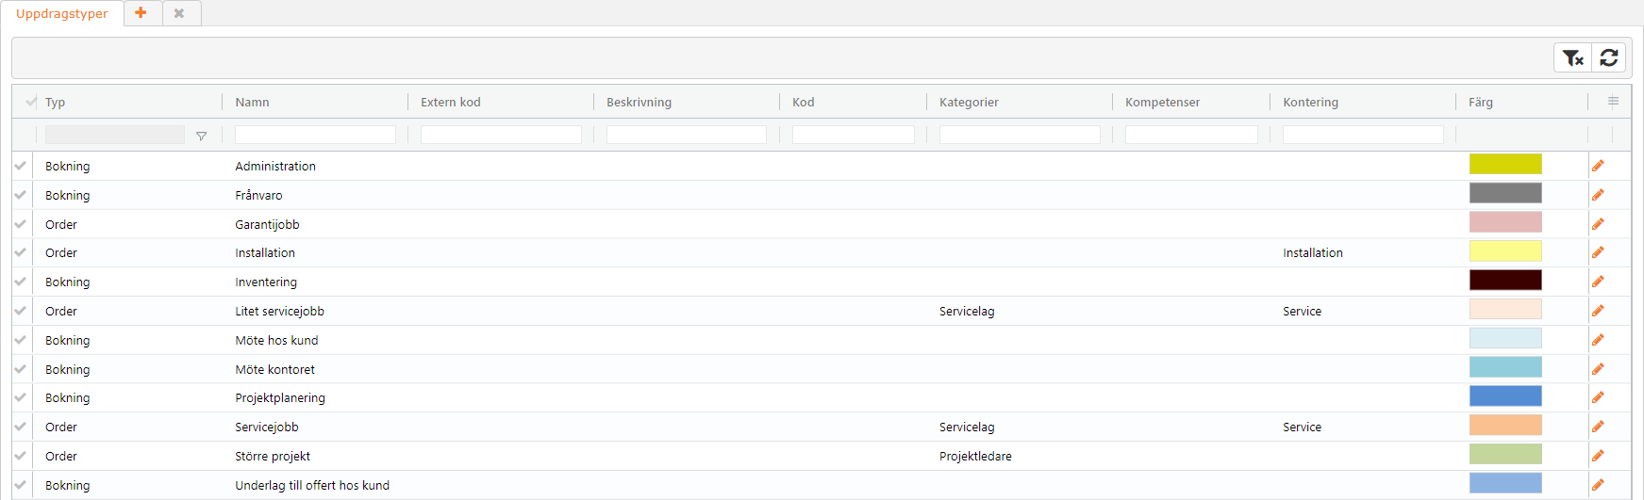Open the Litet servicejobb row
Image resolution: width=1644 pixels, height=500 pixels.
point(822,311)
